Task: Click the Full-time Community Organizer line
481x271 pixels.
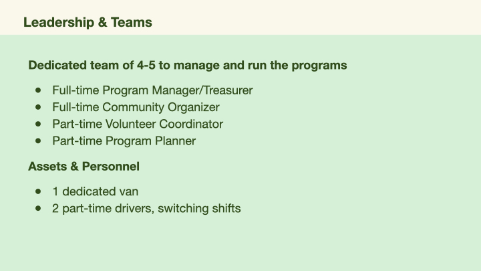Action: 136,107
